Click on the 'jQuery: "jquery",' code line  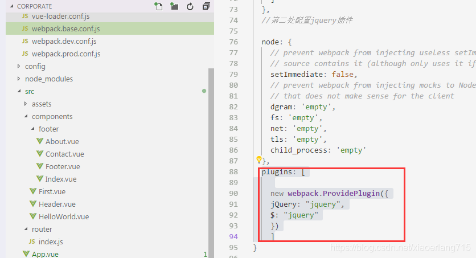point(307,204)
